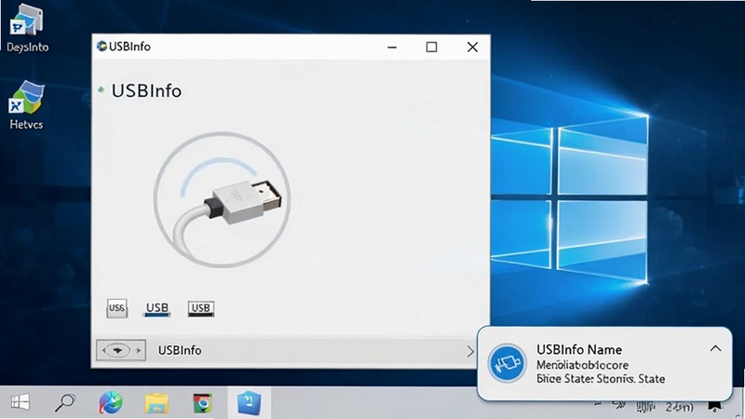This screenshot has height=419, width=745.
Task: Click the device navigation control left of USBInfo
Action: (x=121, y=350)
